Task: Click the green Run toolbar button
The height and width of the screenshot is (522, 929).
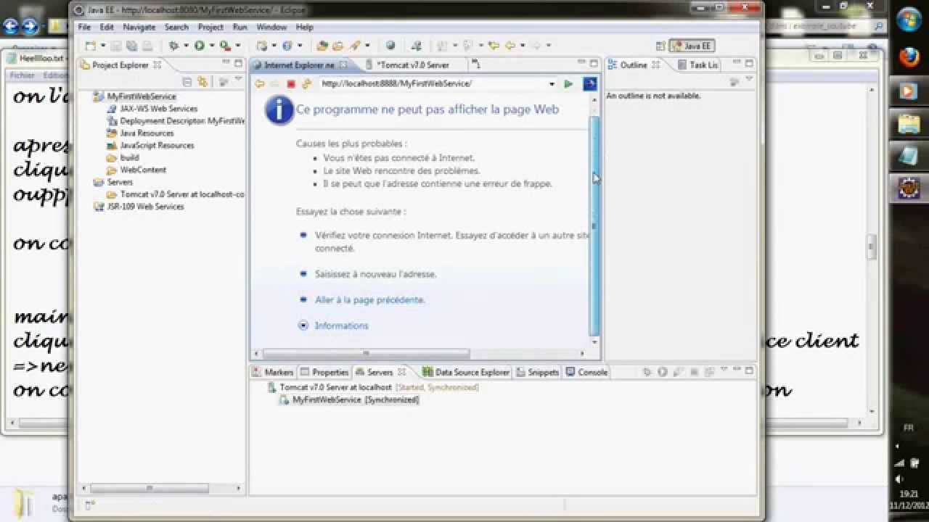Action: (x=199, y=46)
